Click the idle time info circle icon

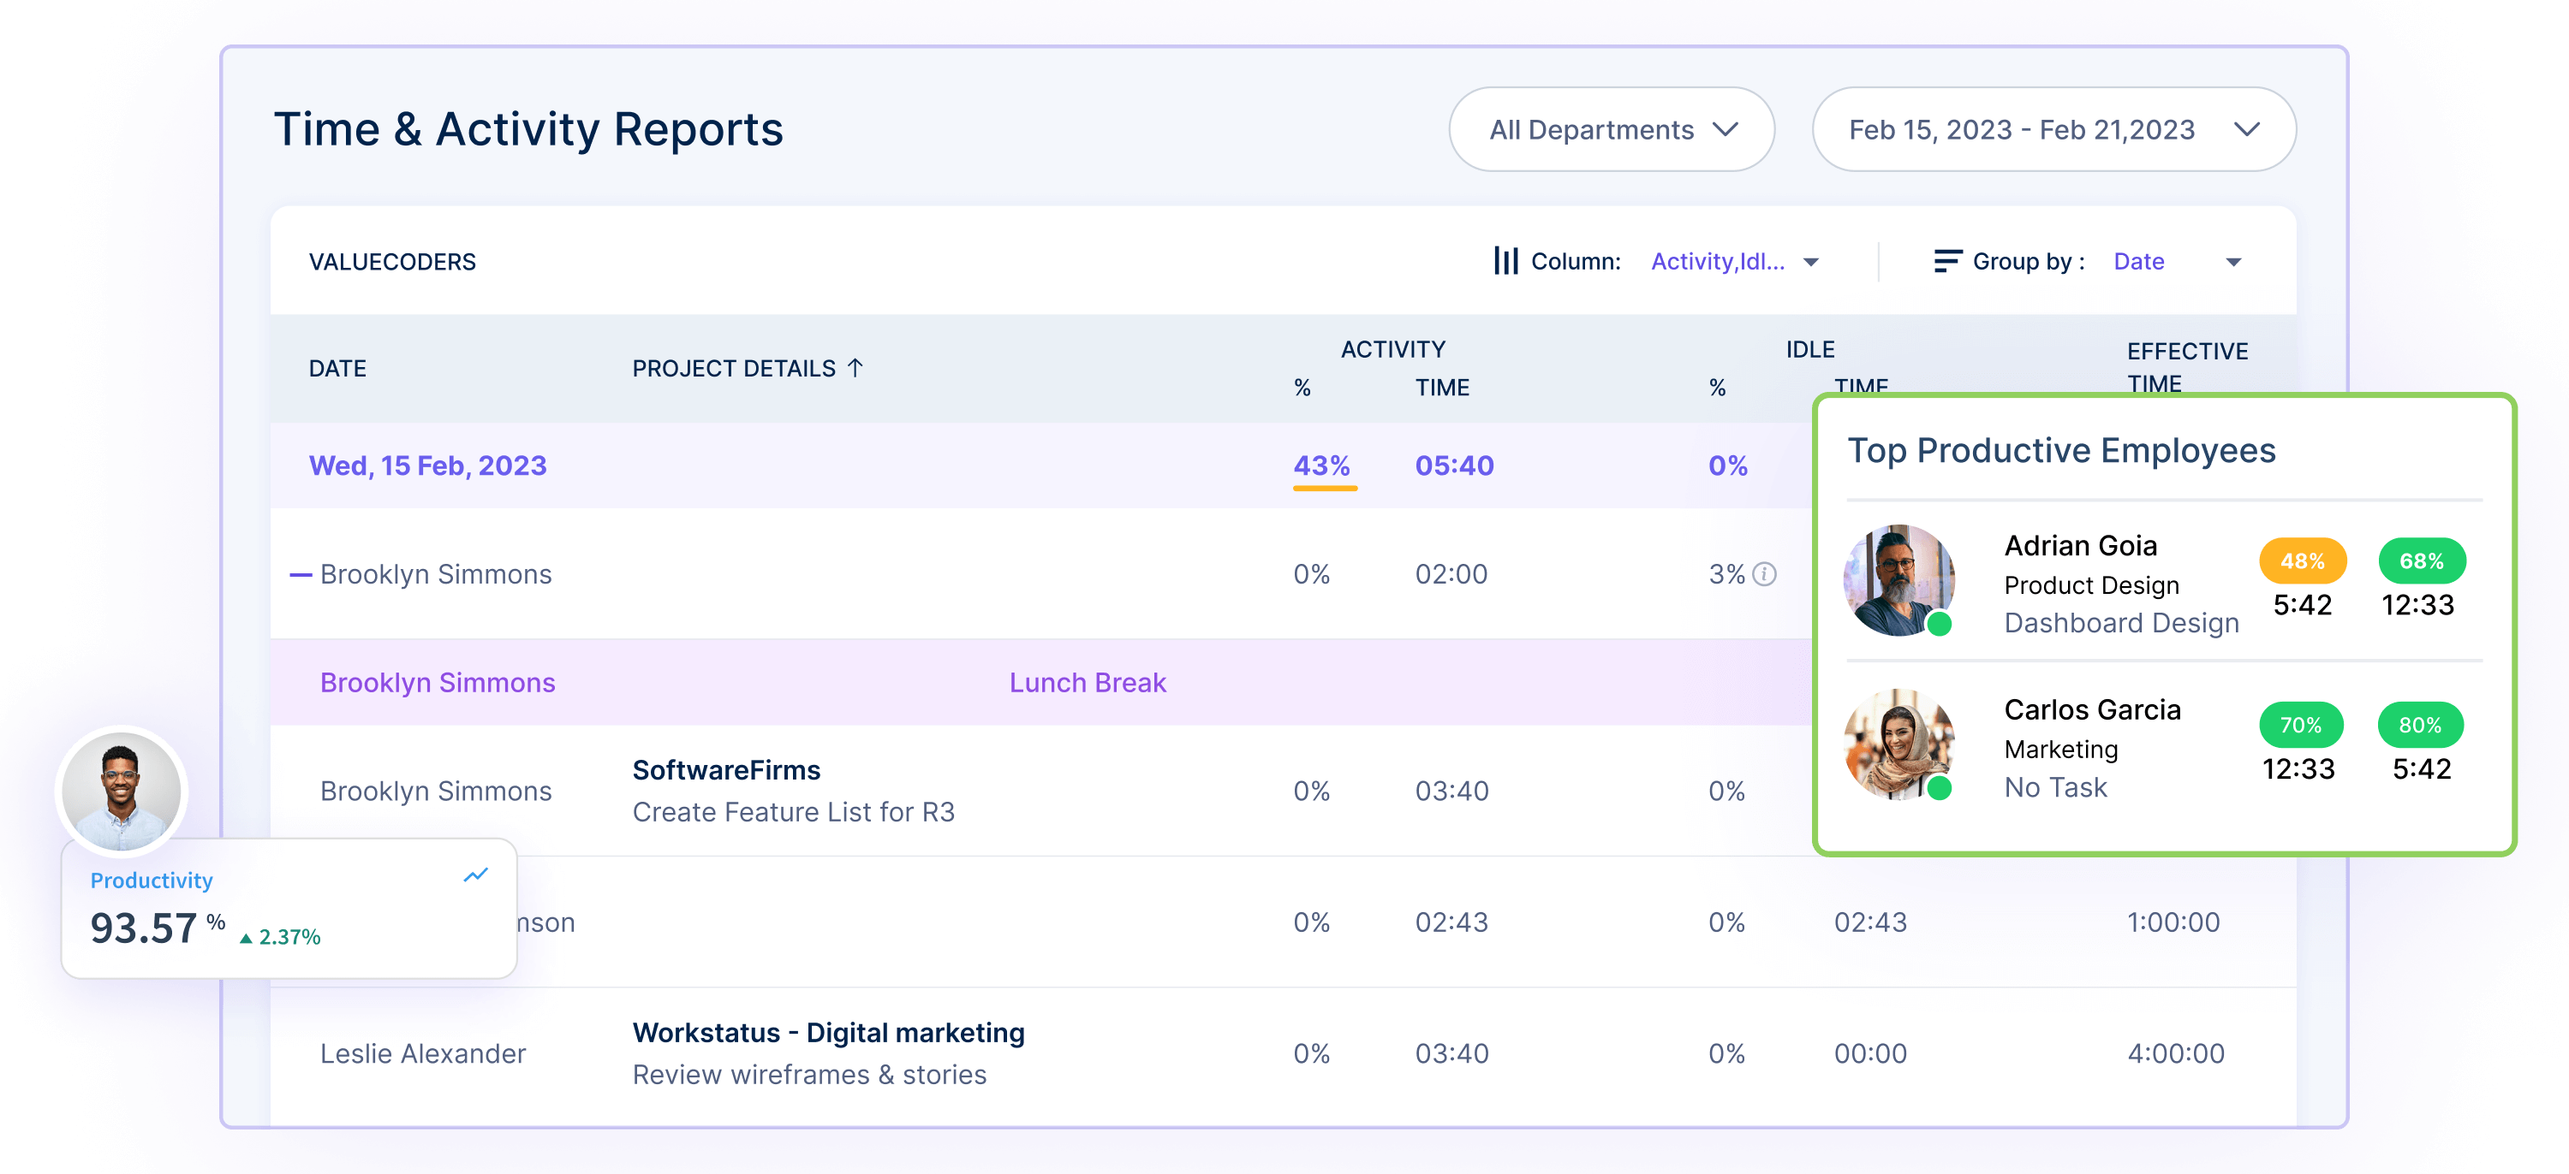pyautogui.click(x=1766, y=573)
